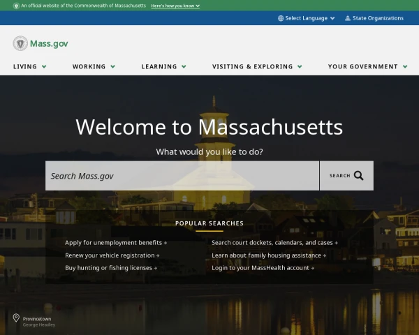The height and width of the screenshot is (335, 419).
Task: Click the shield icon in the official website banner
Action: [16, 6]
